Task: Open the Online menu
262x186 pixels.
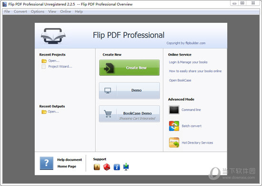Action: pos(66,11)
